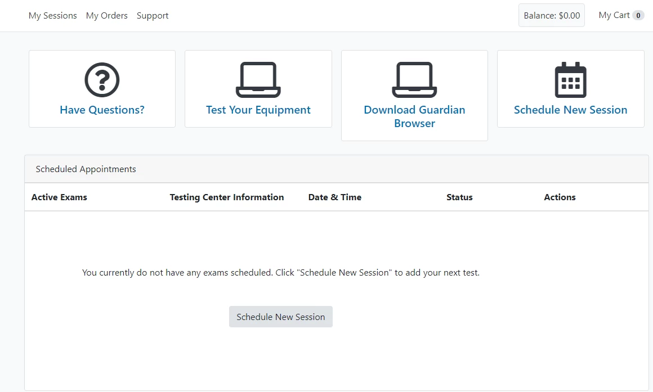Viewport: 653px width, 392px height.
Task: Go to My Sessions in navigation
Action: (53, 16)
